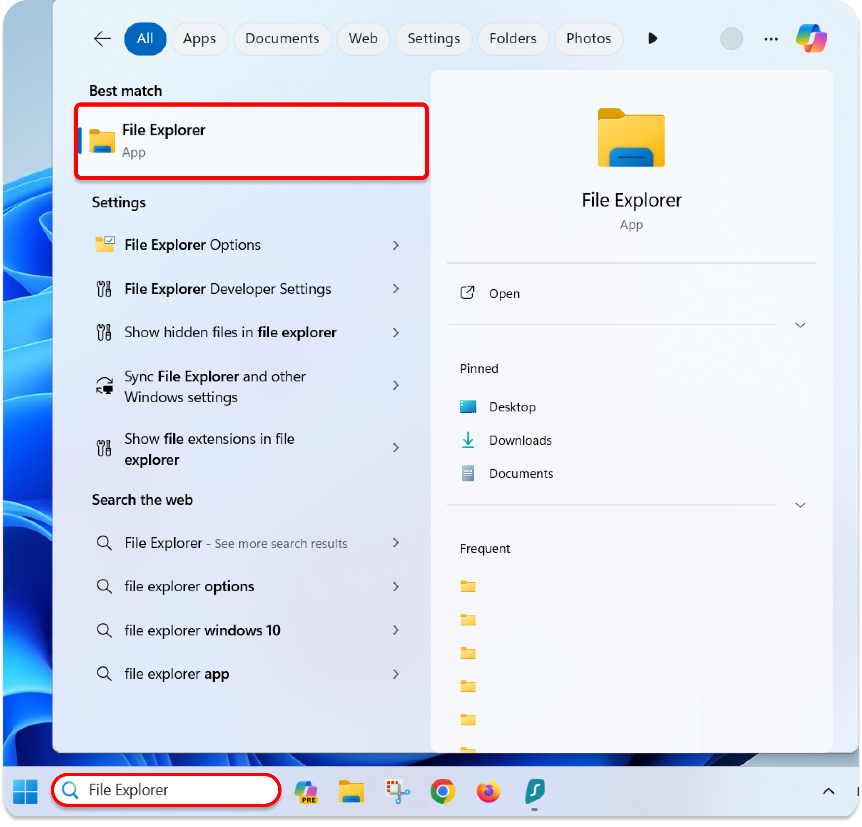The width and height of the screenshot is (862, 827).
Task: Switch to the Apps filter tab
Action: [199, 39]
